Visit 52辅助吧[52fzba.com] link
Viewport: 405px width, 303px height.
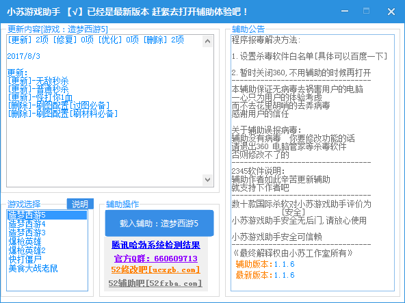point(155,283)
